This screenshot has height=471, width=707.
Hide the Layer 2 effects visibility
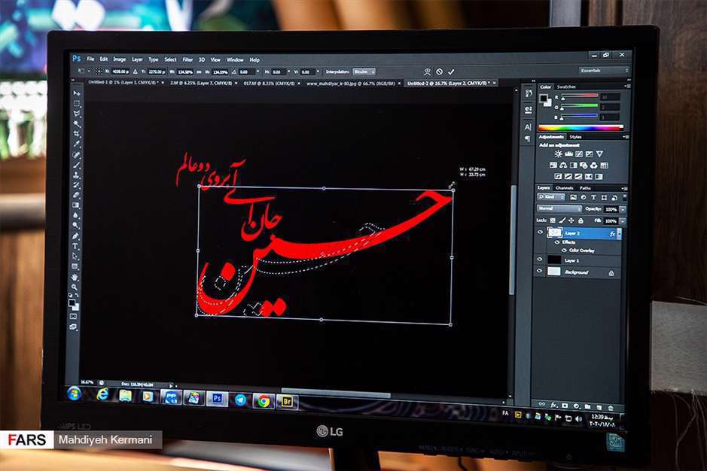556,242
